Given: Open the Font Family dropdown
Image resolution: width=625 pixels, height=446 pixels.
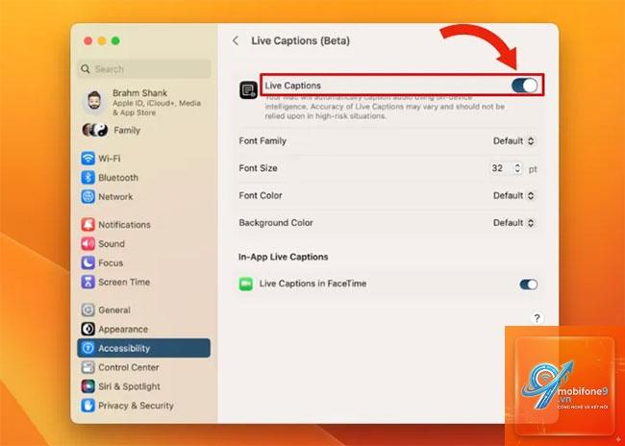Looking at the screenshot, I should (x=513, y=140).
